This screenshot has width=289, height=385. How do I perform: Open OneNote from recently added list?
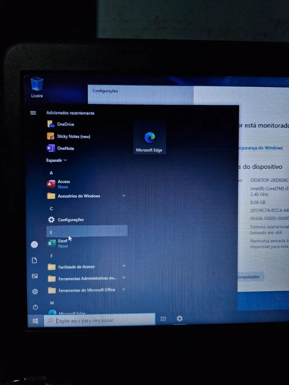(61, 148)
